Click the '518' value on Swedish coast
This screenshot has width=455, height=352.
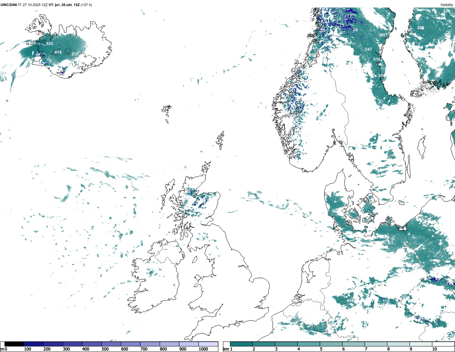tap(377, 59)
